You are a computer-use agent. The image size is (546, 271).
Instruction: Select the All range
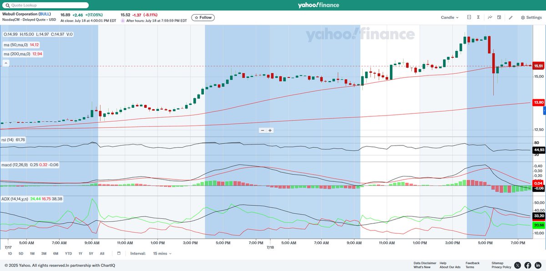click(102, 253)
